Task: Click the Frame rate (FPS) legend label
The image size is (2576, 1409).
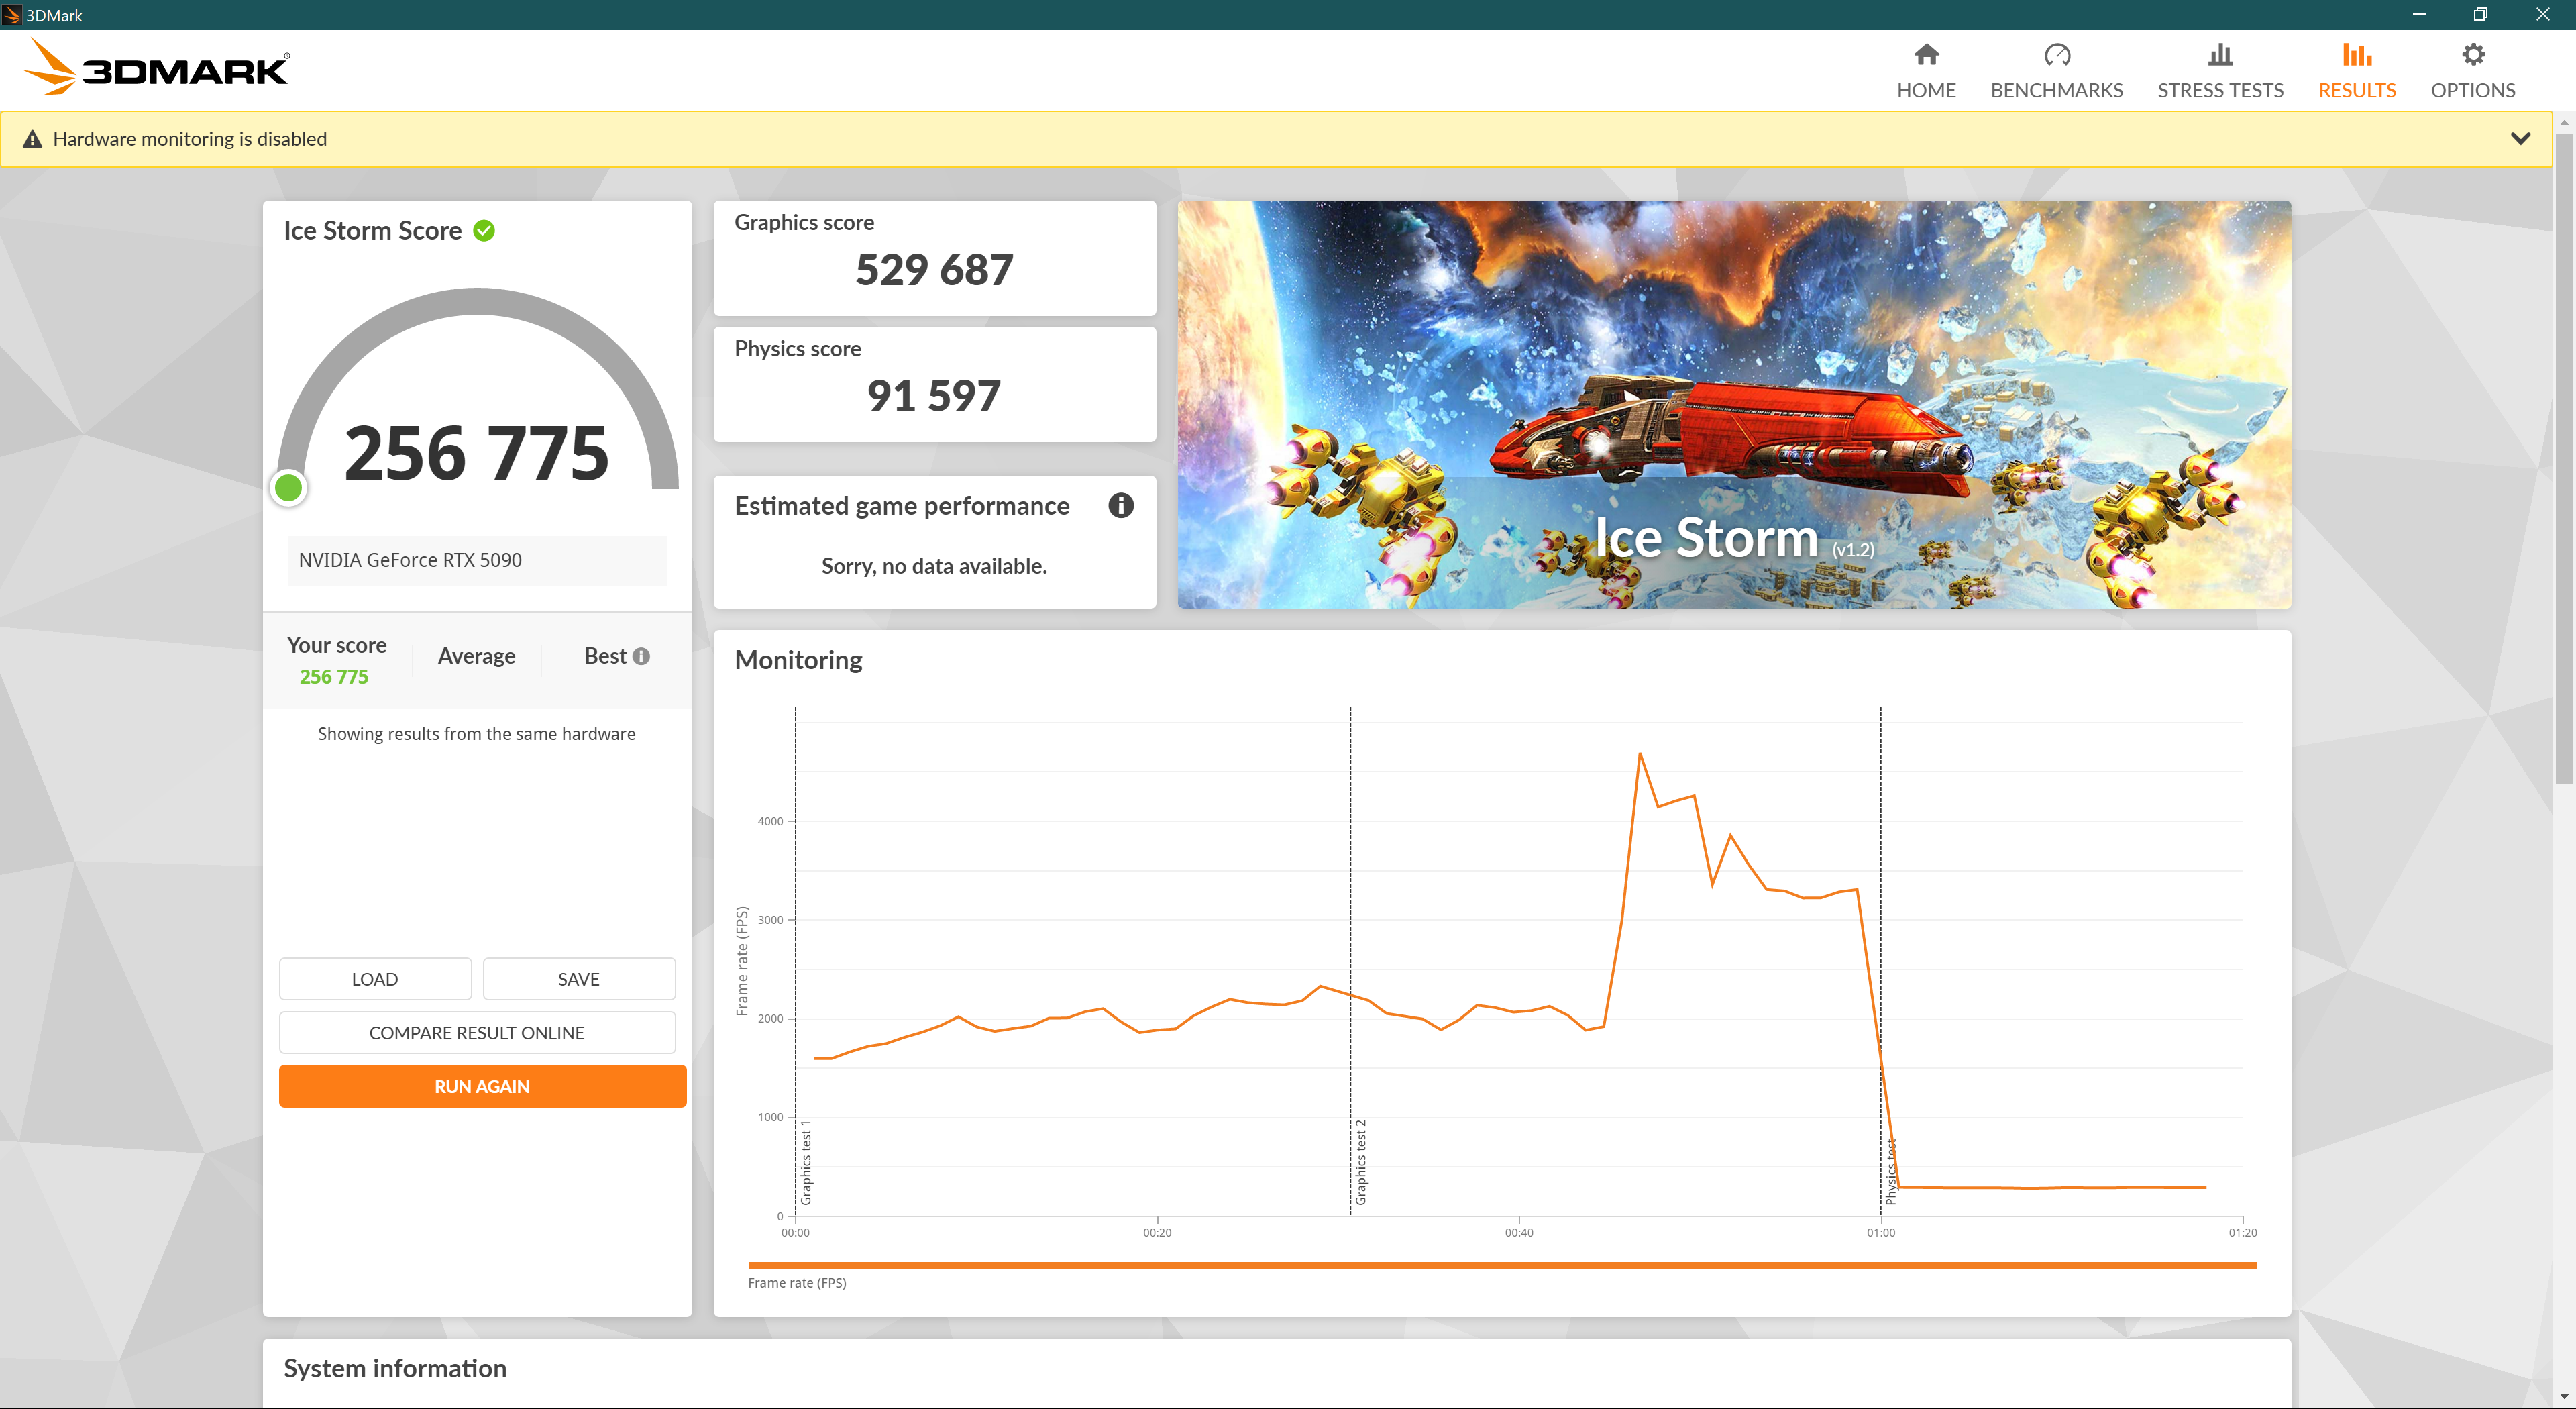Action: 797,1283
